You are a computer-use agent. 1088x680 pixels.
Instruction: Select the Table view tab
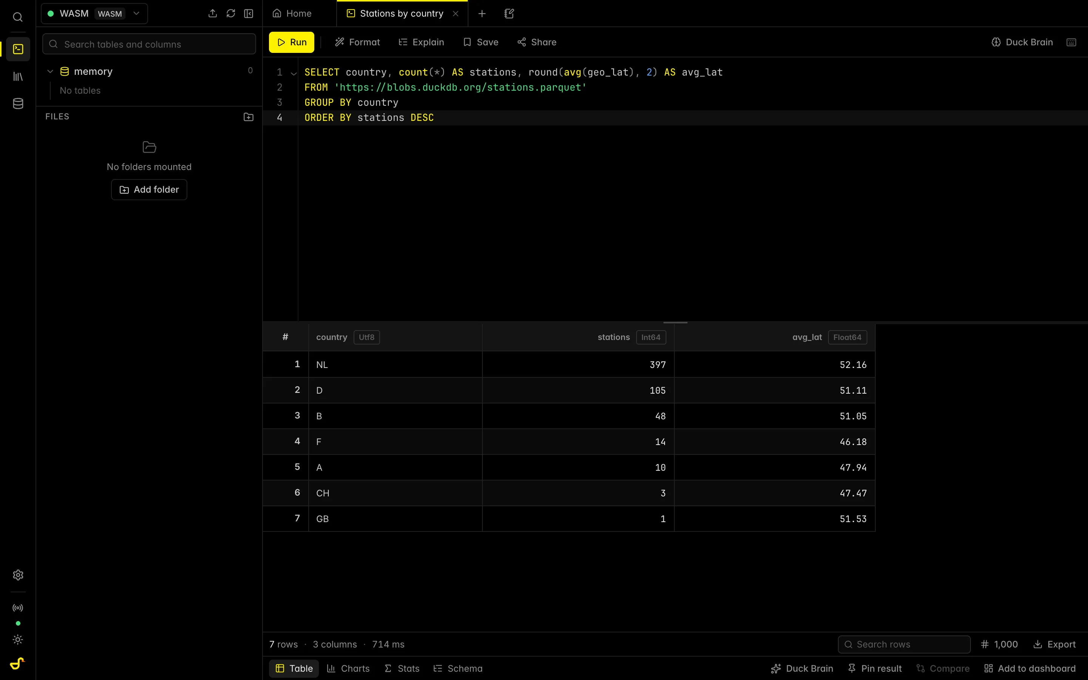point(294,669)
